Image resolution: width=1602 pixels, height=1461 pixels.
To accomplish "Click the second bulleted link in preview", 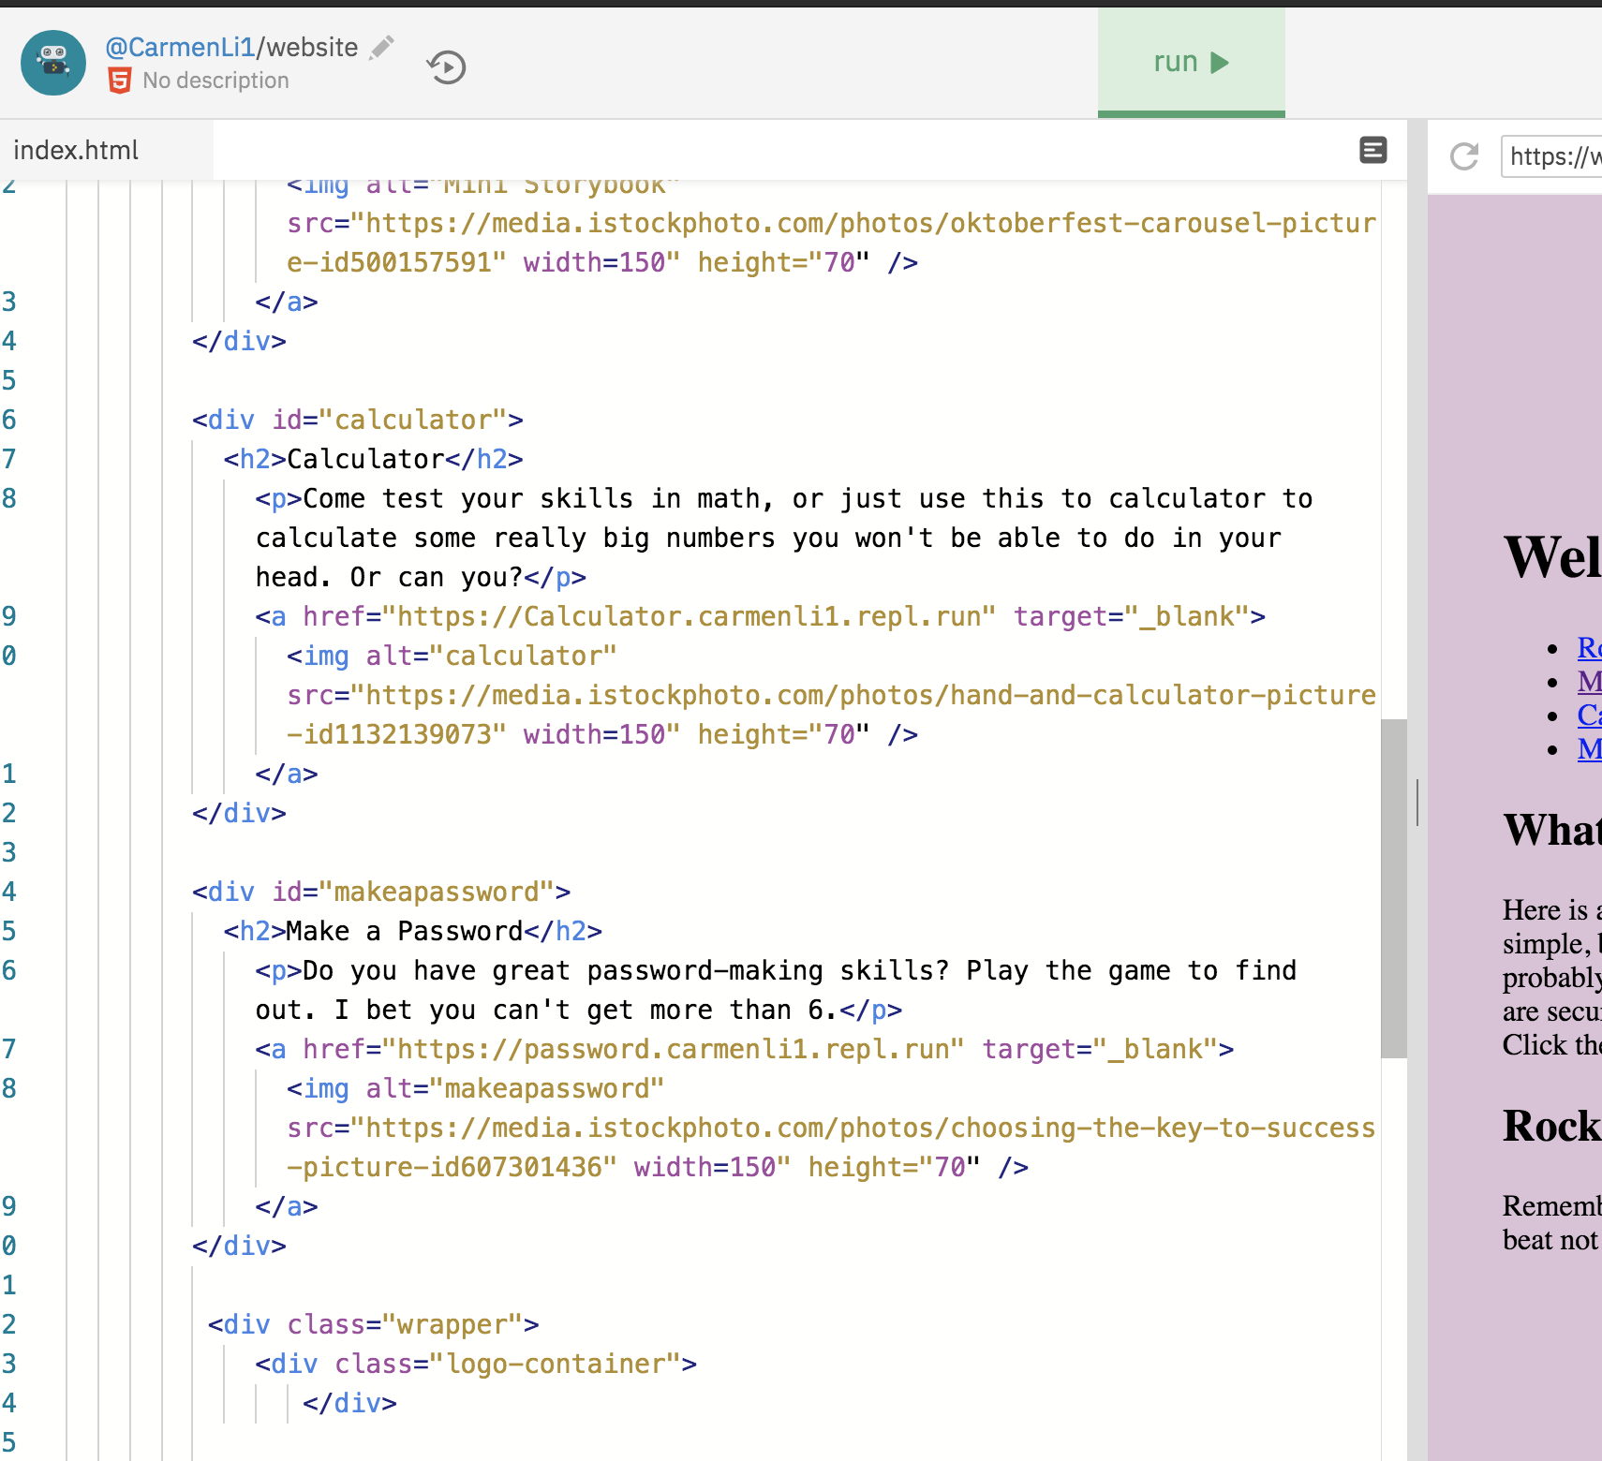I will pos(1589,681).
